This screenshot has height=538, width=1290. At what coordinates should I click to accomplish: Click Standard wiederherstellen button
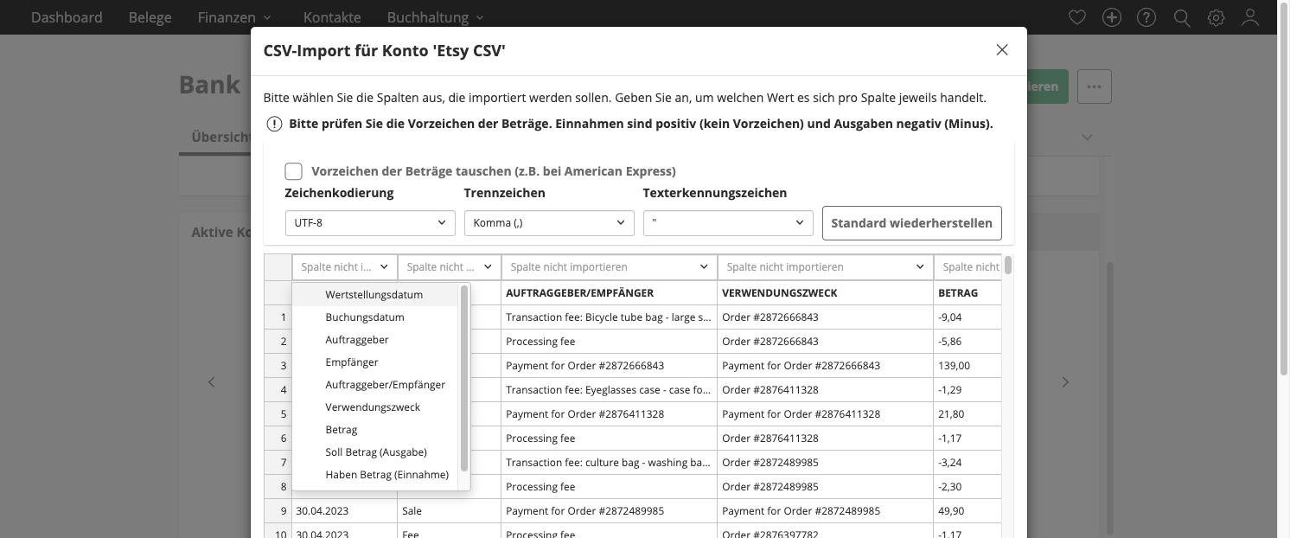(912, 223)
